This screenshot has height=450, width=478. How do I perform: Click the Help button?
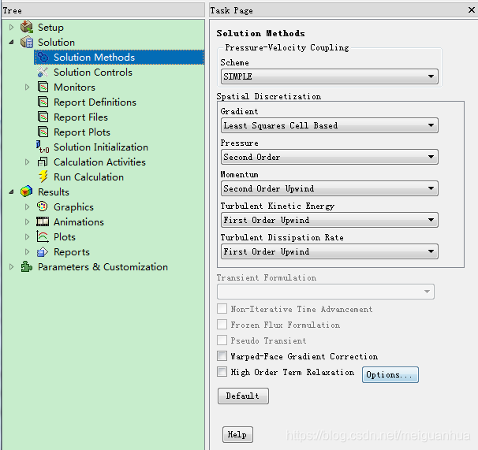[237, 434]
